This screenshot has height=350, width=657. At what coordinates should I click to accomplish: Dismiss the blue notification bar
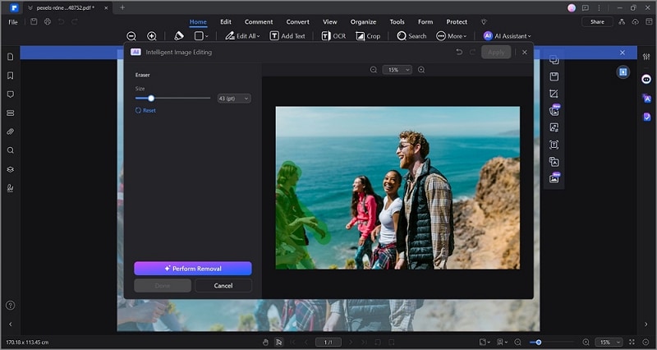[x=623, y=53]
